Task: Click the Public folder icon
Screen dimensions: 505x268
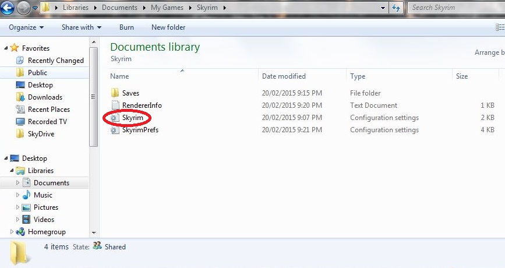Action: point(20,72)
